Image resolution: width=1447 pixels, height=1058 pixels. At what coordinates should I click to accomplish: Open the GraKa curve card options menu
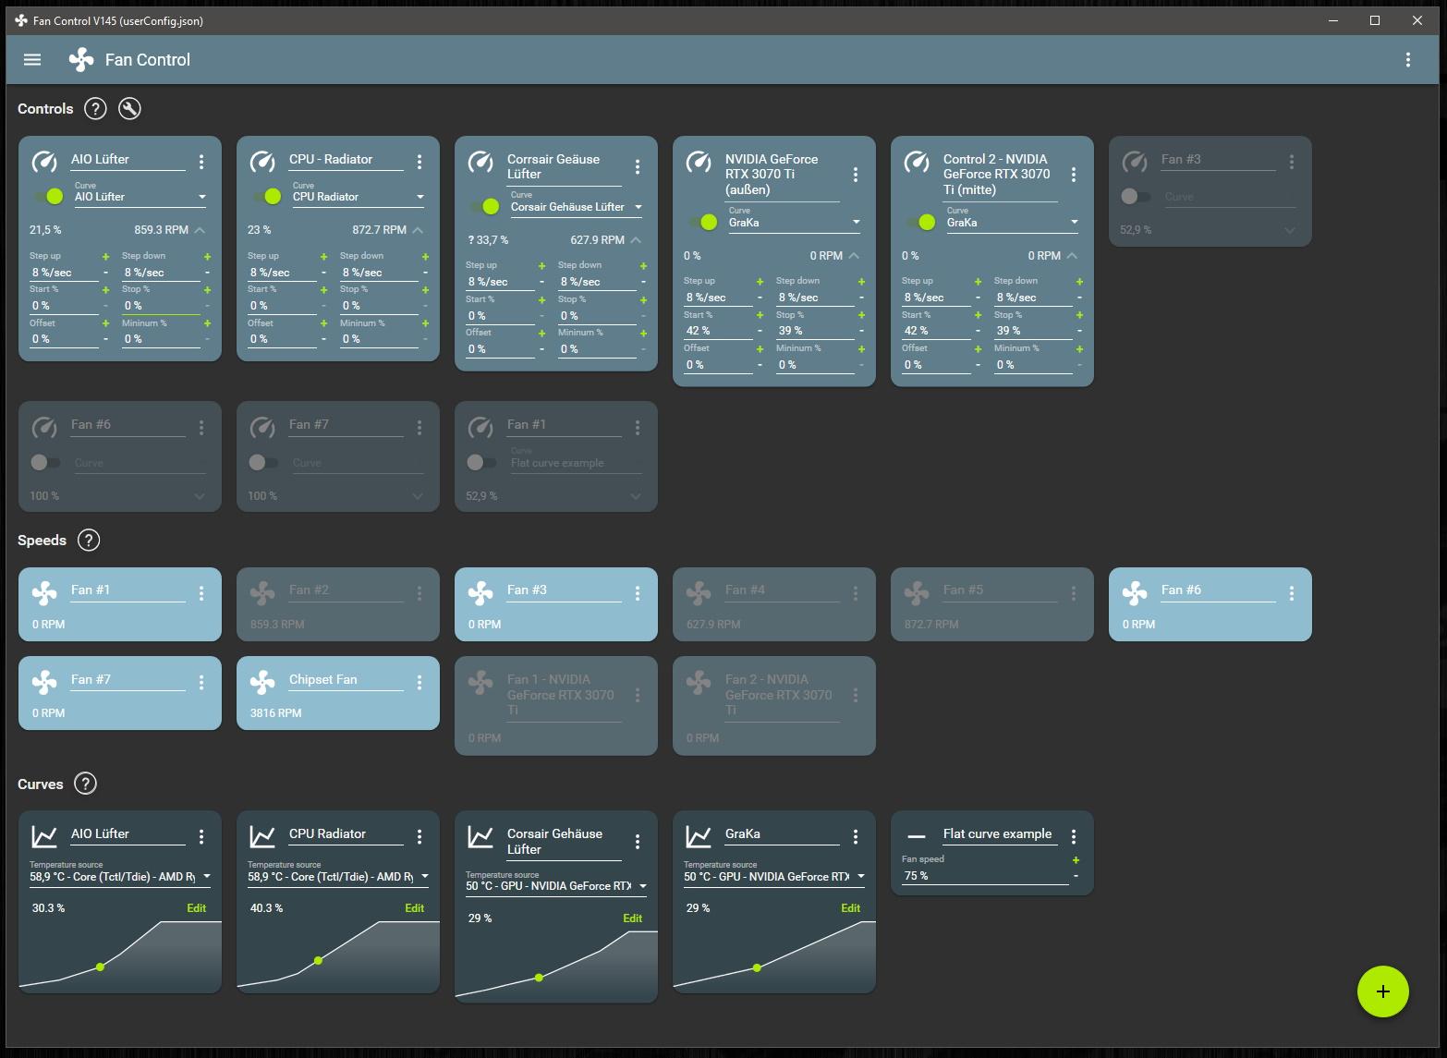(x=856, y=836)
